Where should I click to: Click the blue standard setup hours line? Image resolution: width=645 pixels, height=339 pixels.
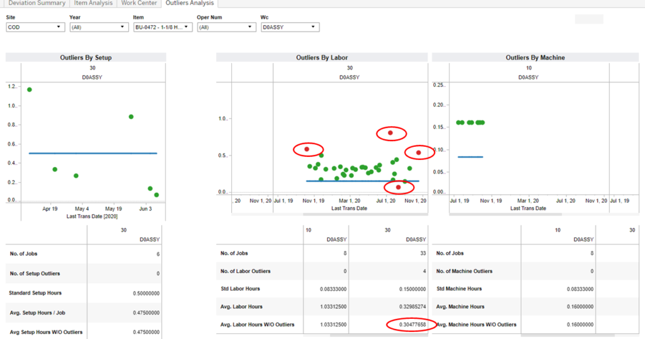[93, 154]
